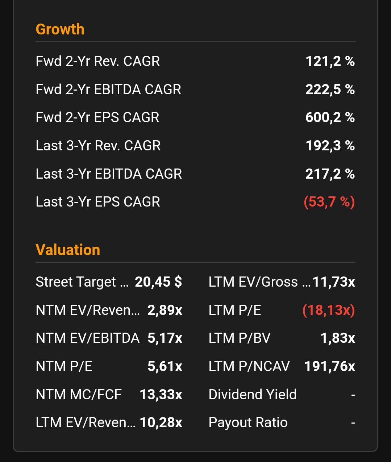Image resolution: width=391 pixels, height=462 pixels.
Task: Select the NTM MC/FCF metric label
Action: click(79, 395)
